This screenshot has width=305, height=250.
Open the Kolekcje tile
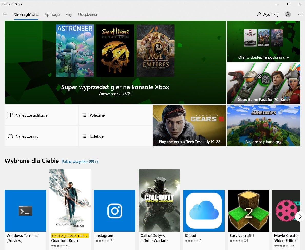coord(115,136)
